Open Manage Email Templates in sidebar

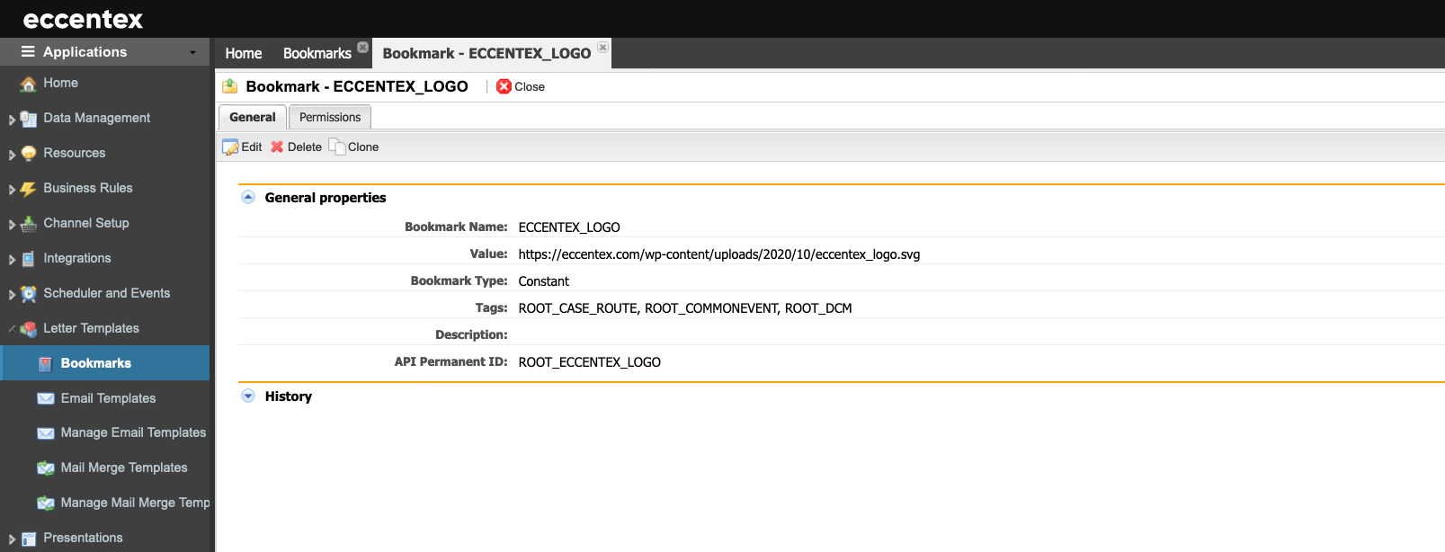pyautogui.click(x=133, y=432)
